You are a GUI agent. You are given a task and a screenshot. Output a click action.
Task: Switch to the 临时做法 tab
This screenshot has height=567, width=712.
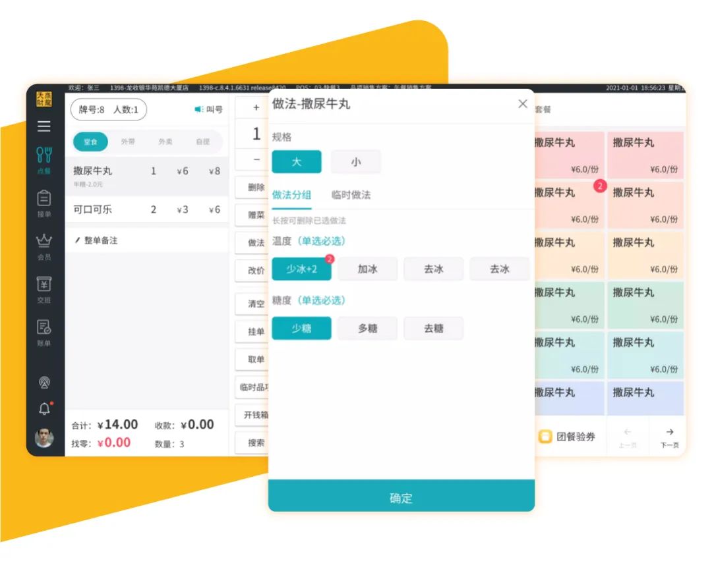(x=351, y=195)
